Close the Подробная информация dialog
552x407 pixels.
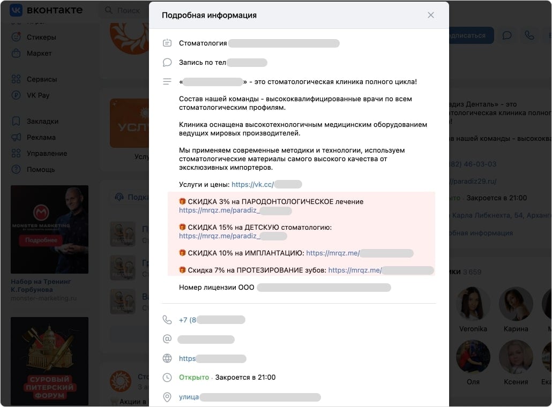tap(431, 15)
